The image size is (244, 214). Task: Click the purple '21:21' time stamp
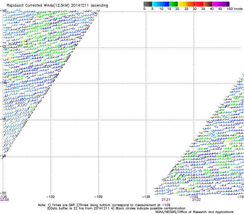pyautogui.click(x=166, y=200)
